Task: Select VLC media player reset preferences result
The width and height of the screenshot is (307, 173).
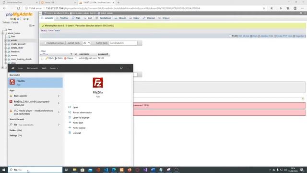Action: (32, 112)
